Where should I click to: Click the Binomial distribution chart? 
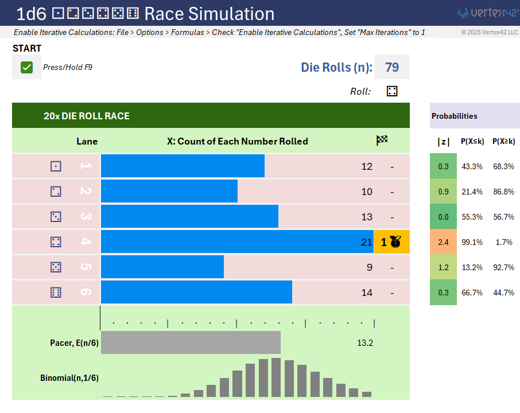237,377
